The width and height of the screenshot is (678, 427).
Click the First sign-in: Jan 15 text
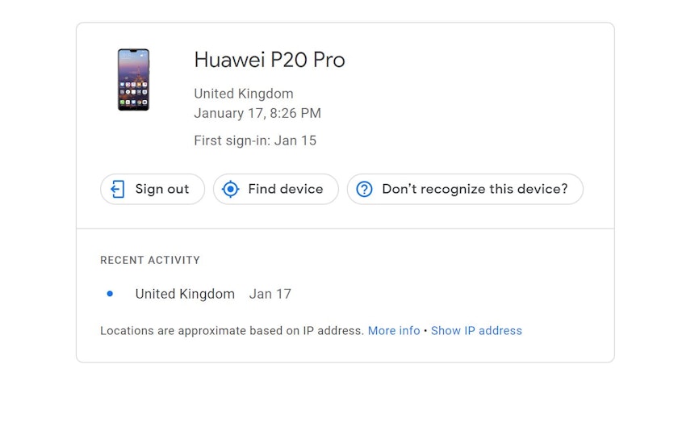pos(255,140)
